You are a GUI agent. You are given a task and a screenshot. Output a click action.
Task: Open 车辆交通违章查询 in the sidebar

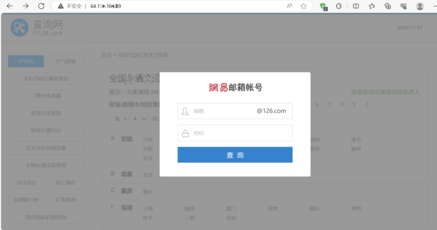[46, 165]
